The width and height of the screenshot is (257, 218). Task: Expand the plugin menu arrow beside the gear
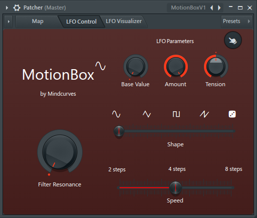coord(7,8)
